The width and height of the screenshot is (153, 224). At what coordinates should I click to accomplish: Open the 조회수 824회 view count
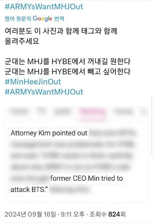pos(107,214)
